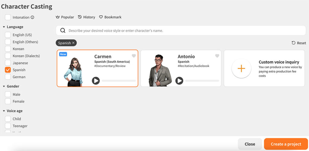Uncheck the Spanish language checkbox
This screenshot has height=151, width=309.
click(8, 70)
